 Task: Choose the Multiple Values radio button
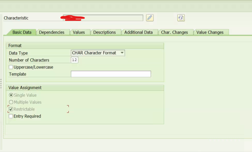[11, 102]
